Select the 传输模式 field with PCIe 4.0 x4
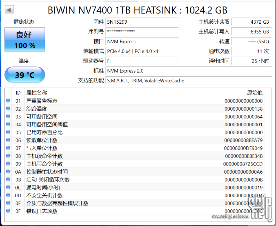The width and height of the screenshot is (276, 226). click(142, 51)
